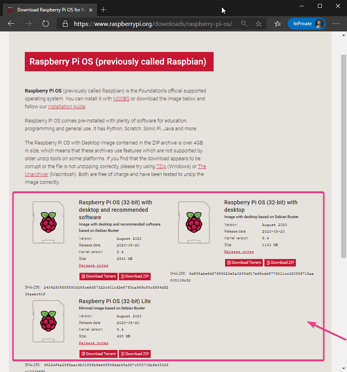Click the size value 435 MB
The height and width of the screenshot is (372, 347).
(x=124, y=336)
